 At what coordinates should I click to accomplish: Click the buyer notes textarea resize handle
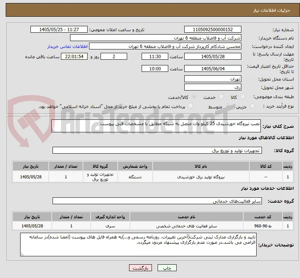pyautogui.click(x=22, y=254)
